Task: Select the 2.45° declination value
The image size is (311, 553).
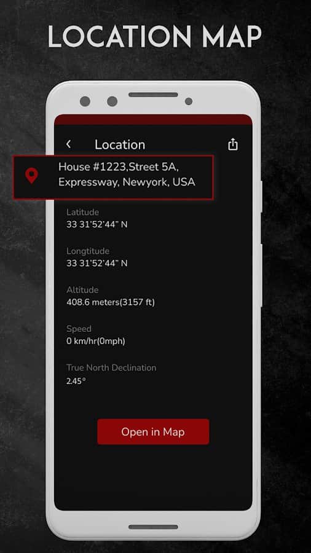Action: point(76,381)
